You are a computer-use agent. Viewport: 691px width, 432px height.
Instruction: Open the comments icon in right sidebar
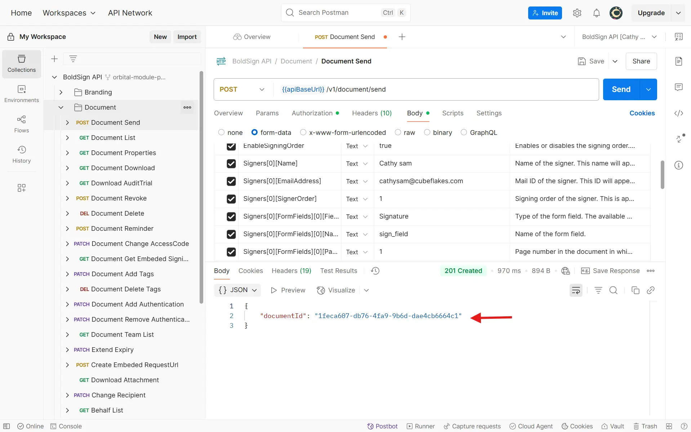(x=679, y=87)
